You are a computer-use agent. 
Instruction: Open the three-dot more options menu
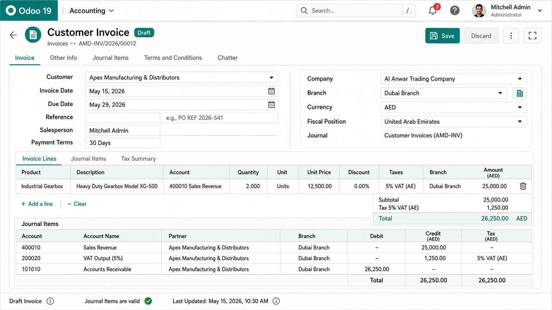point(511,36)
